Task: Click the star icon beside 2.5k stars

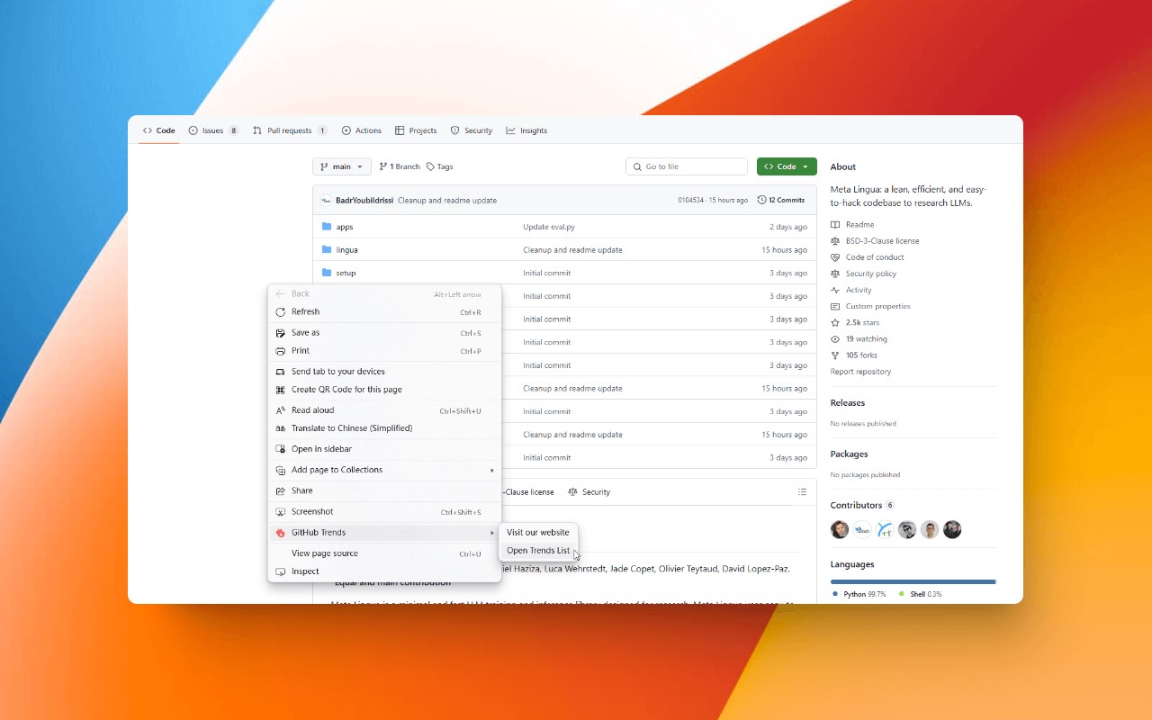Action: 835,322
